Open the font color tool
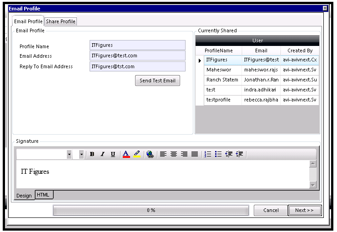This screenshot has width=337, height=232. point(126,154)
